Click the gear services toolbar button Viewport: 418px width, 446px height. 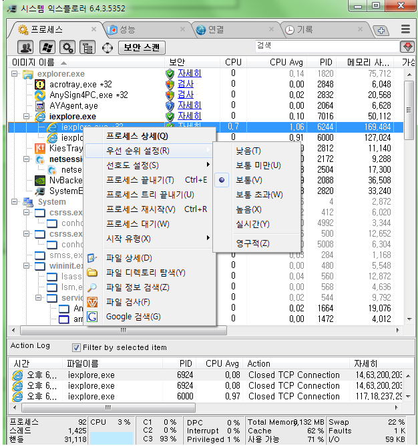click(67, 47)
